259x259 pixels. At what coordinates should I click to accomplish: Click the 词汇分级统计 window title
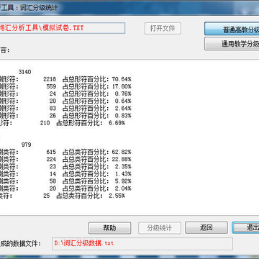click(39, 7)
